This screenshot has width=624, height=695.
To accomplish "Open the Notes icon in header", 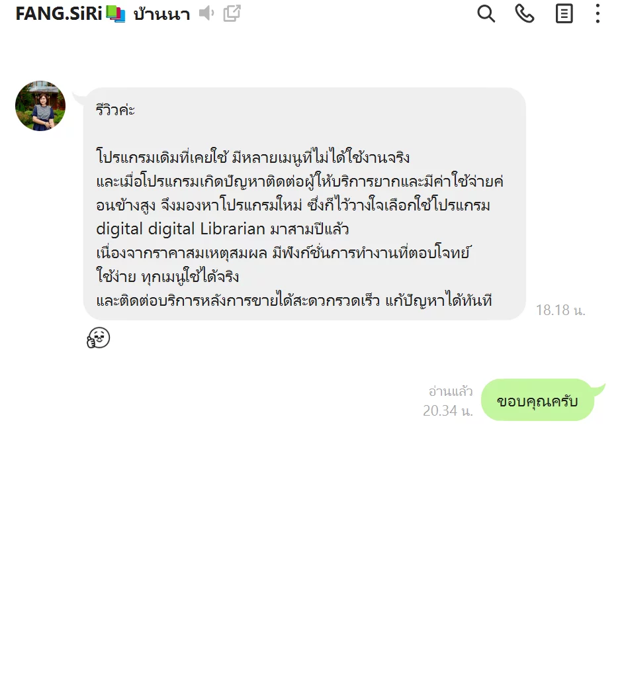I will tap(564, 14).
